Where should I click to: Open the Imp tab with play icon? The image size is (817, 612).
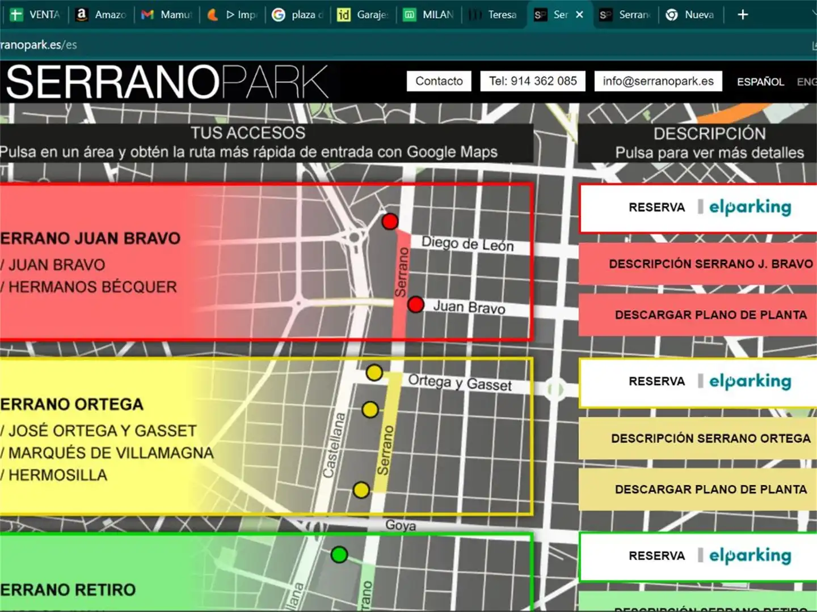coord(232,15)
